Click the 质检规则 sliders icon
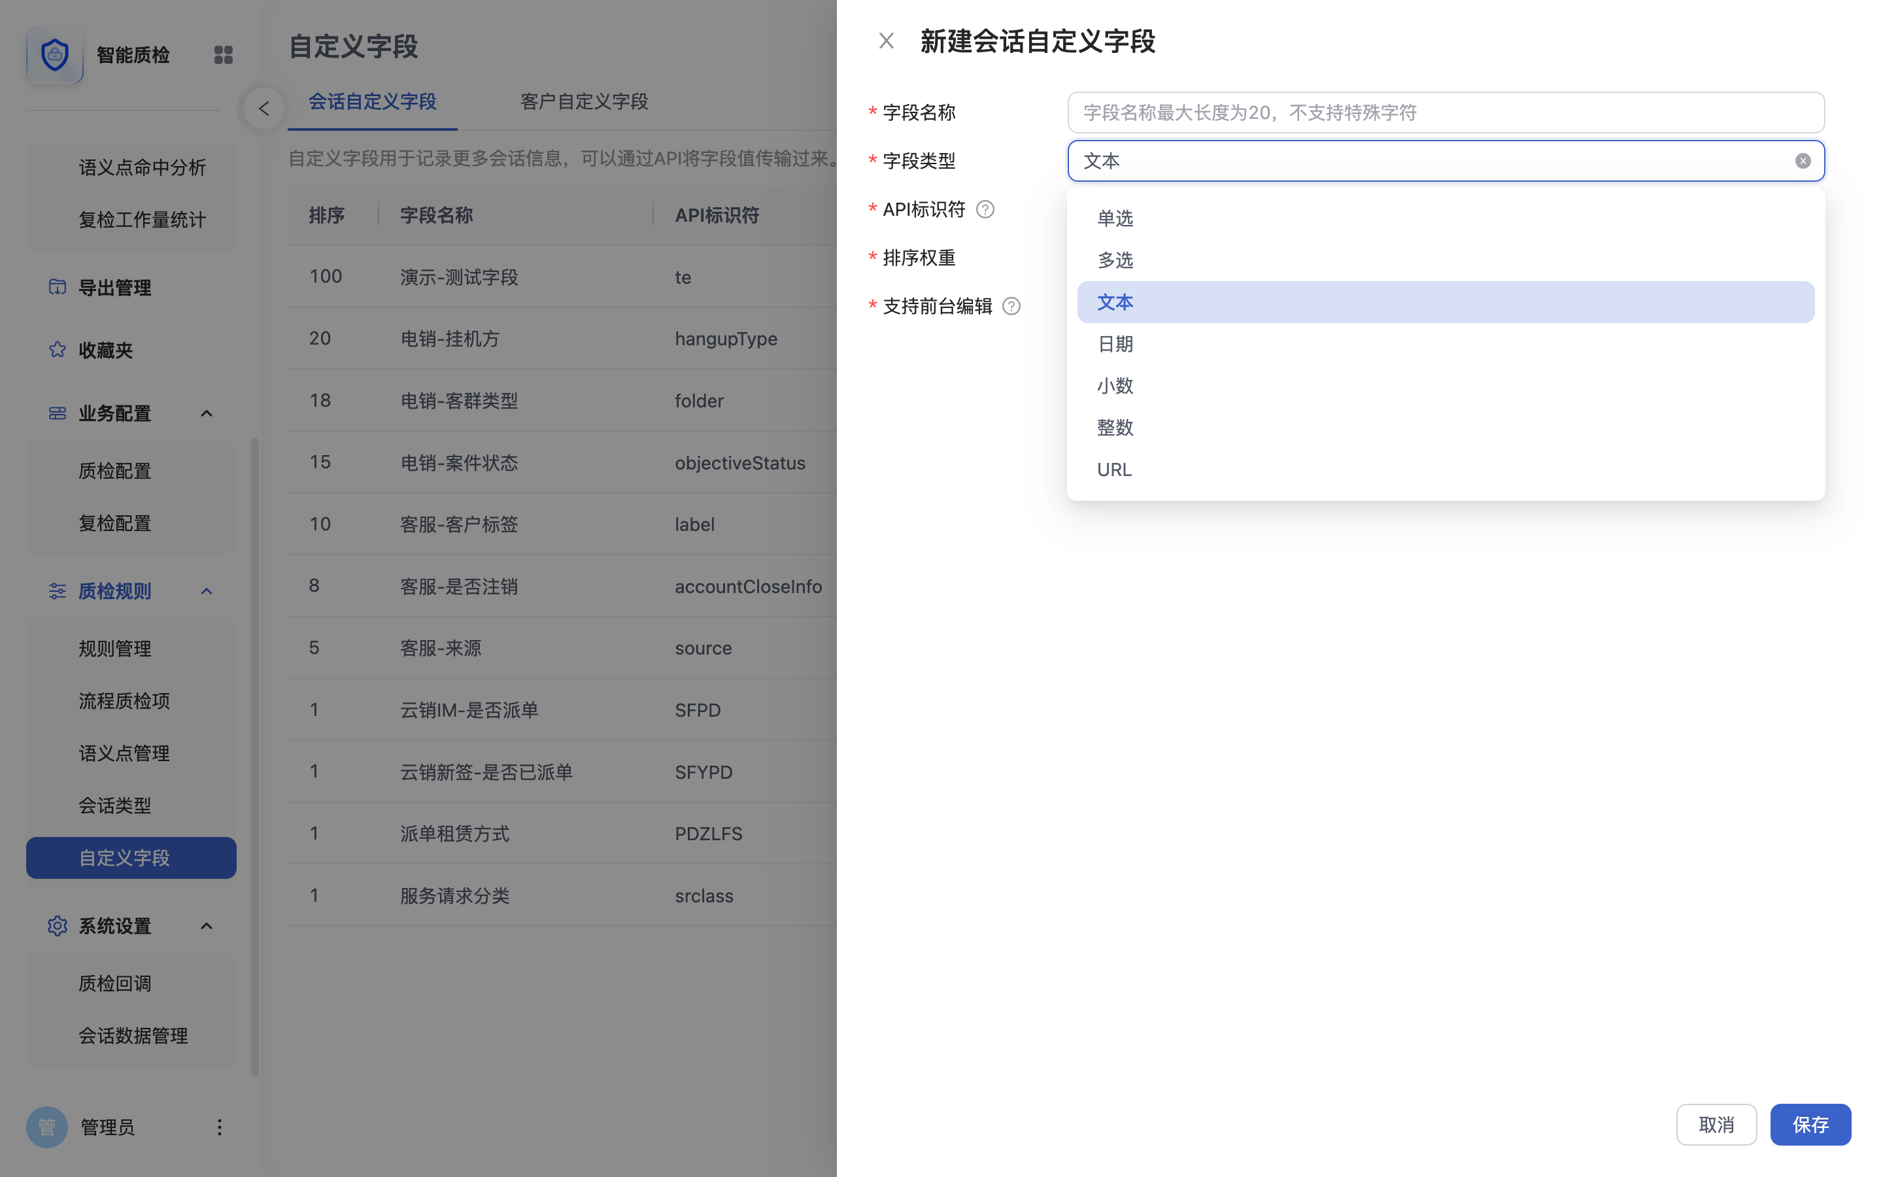 click(x=57, y=591)
